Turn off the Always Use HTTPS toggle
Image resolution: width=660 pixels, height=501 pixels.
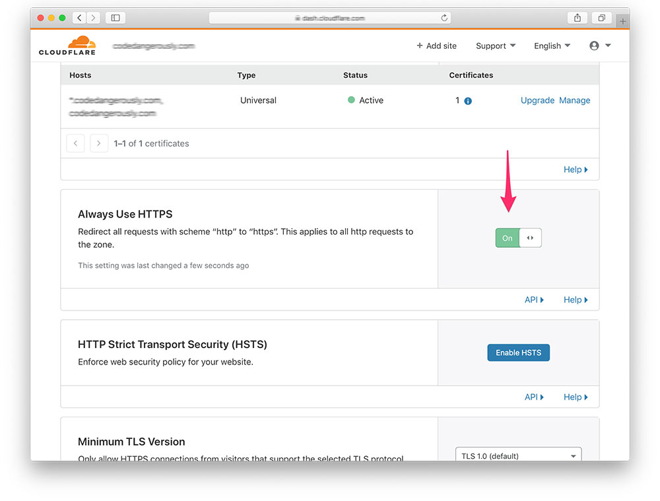pos(518,238)
